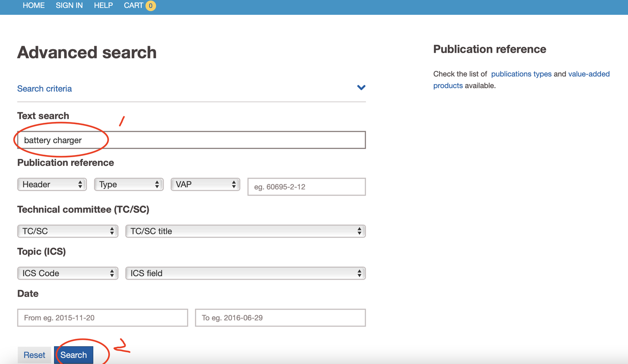The height and width of the screenshot is (364, 628).
Task: Click the From date input field
Action: coord(102,318)
